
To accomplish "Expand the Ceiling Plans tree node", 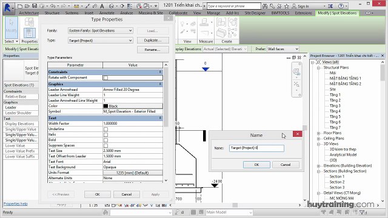I will [x=319, y=139].
